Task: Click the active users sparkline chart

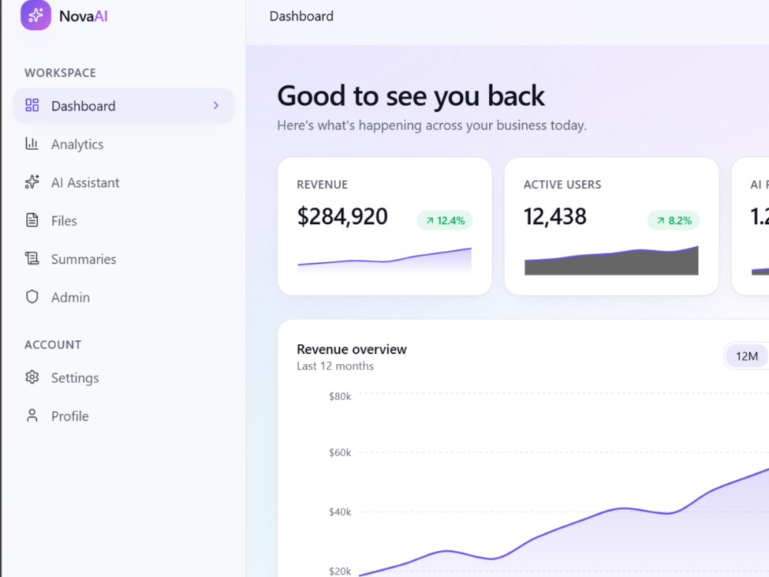Action: pos(611,260)
